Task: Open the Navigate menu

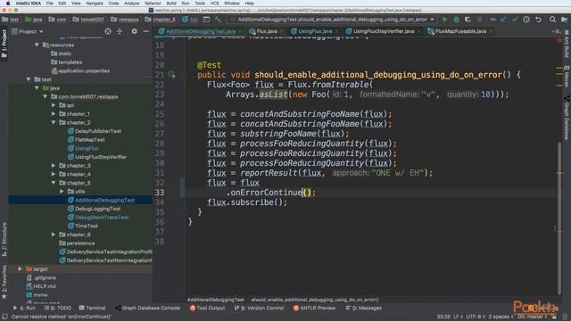Action: click(95, 4)
